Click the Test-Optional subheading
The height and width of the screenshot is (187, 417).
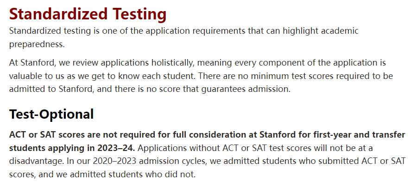[51, 114]
